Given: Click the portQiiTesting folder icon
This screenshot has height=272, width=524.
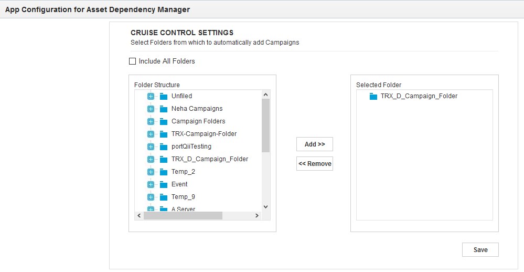Looking at the screenshot, I should tap(164, 147).
